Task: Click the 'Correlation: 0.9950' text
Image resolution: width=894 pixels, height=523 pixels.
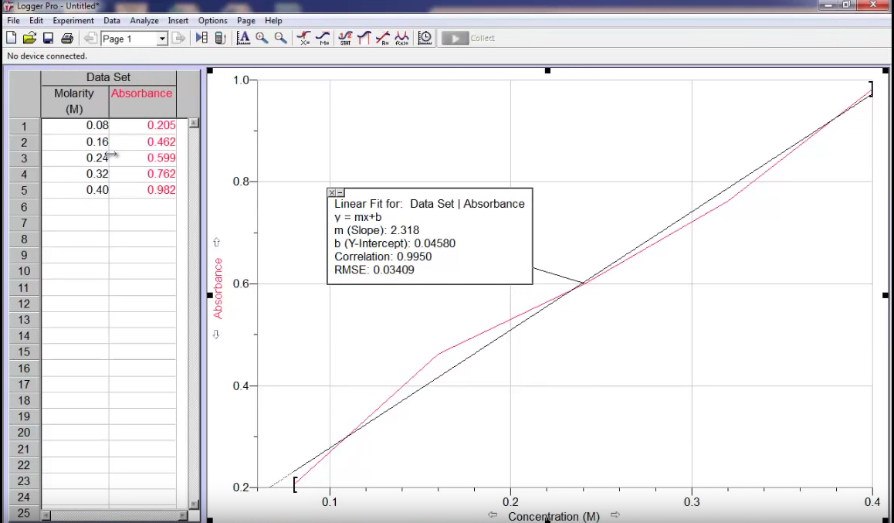Action: [x=383, y=256]
